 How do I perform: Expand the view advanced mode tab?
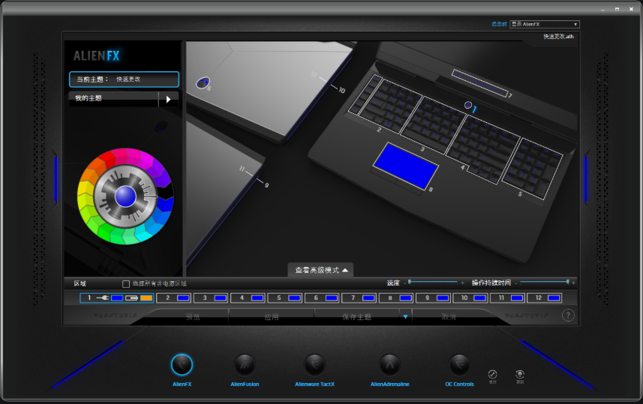320,270
